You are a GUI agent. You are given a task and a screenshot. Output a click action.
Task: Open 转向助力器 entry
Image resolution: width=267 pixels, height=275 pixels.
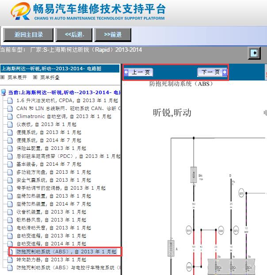[51, 260]
